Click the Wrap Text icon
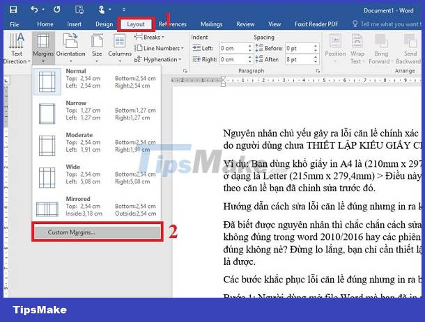This screenshot has width=425, height=322. [357, 41]
